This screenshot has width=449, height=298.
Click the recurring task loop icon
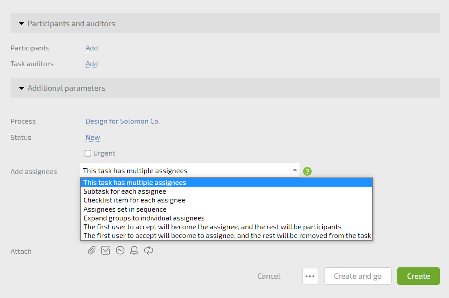(149, 251)
